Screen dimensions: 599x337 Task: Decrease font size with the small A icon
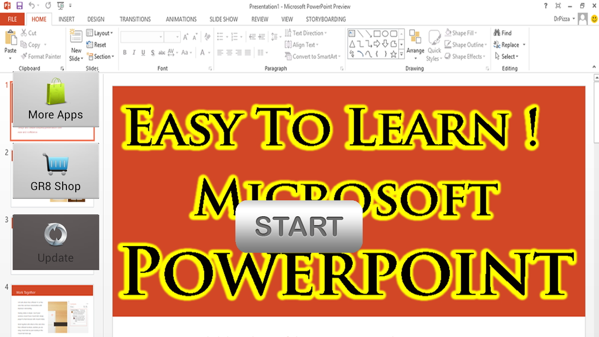pos(196,37)
